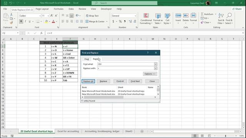Open Font Color dropdown arrow
Viewport: 246px width, 138px height.
pyautogui.click(x=57, y=21)
